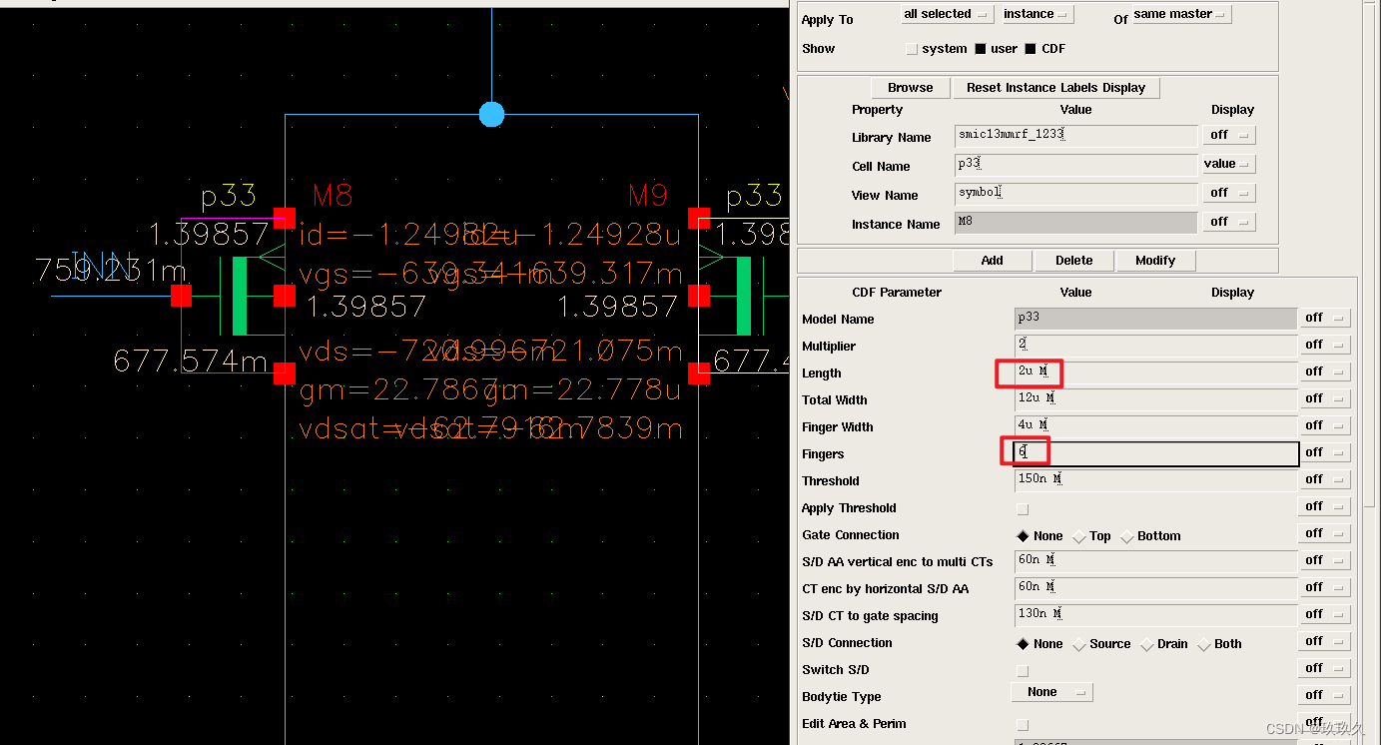Open Switch S/D row display dropdown
The width and height of the screenshot is (1381, 745).
(x=1325, y=668)
